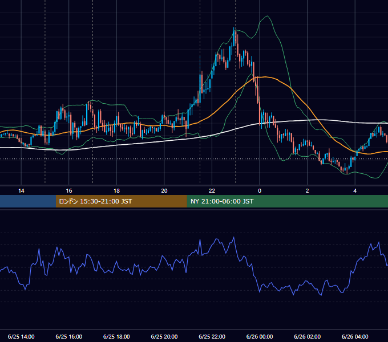Click the 6/26 02:00 time label

coord(308,336)
